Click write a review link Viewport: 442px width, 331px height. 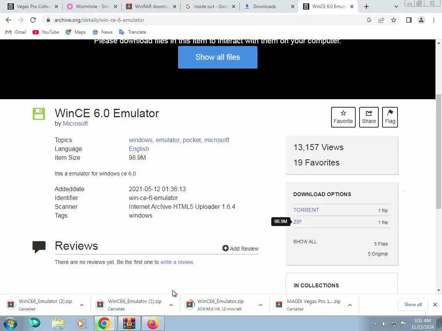[x=177, y=262]
